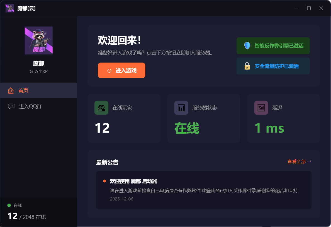Click the 魔都 logo in the title bar
The height and width of the screenshot is (227, 331).
9,8
